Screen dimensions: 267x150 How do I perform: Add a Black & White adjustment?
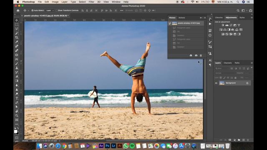(229, 30)
